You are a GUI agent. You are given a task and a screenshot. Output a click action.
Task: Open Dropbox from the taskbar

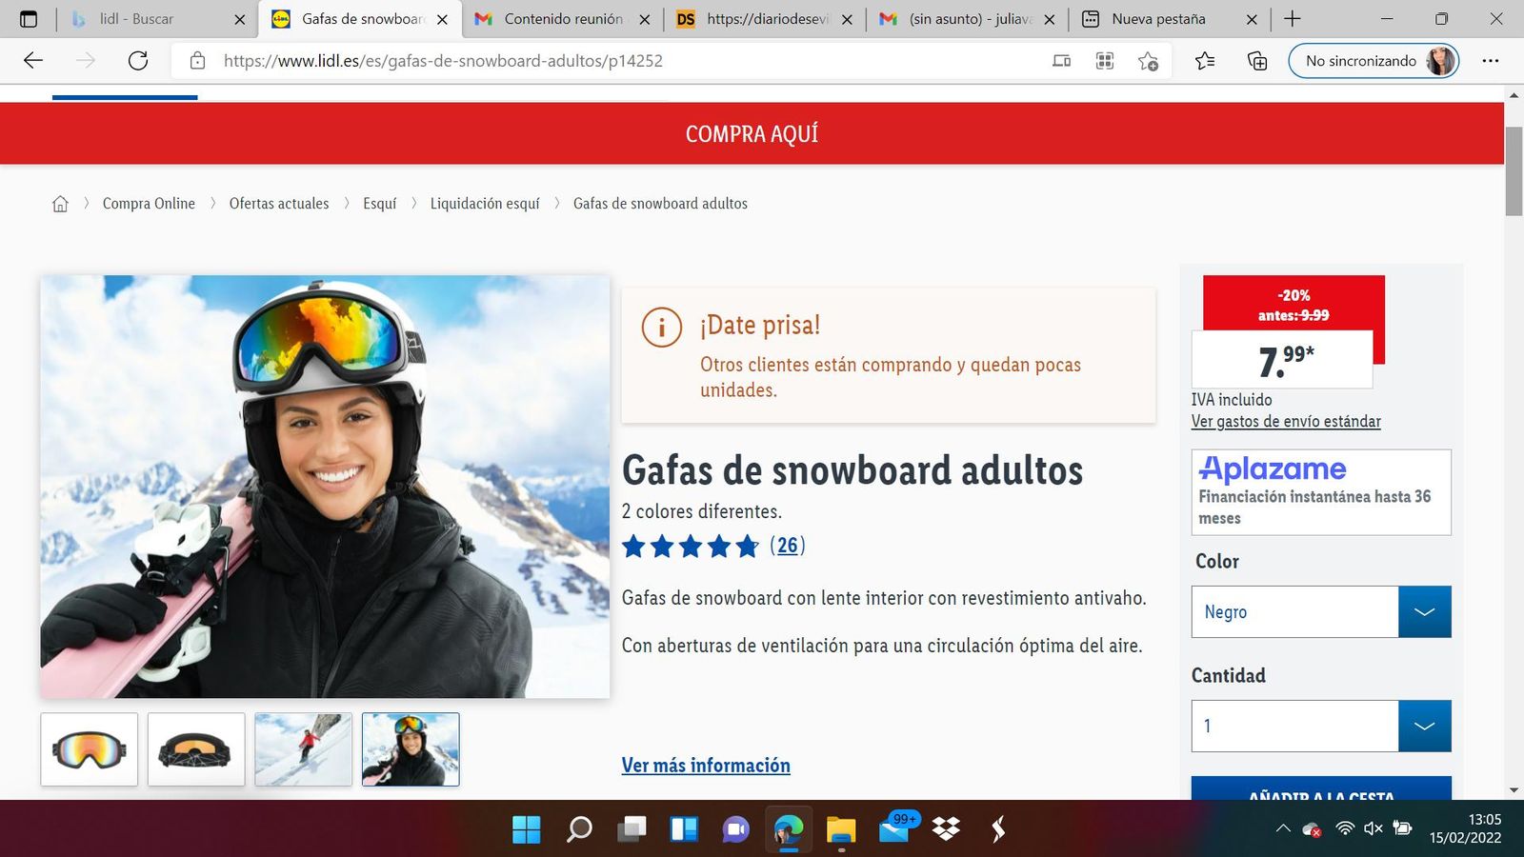(944, 829)
